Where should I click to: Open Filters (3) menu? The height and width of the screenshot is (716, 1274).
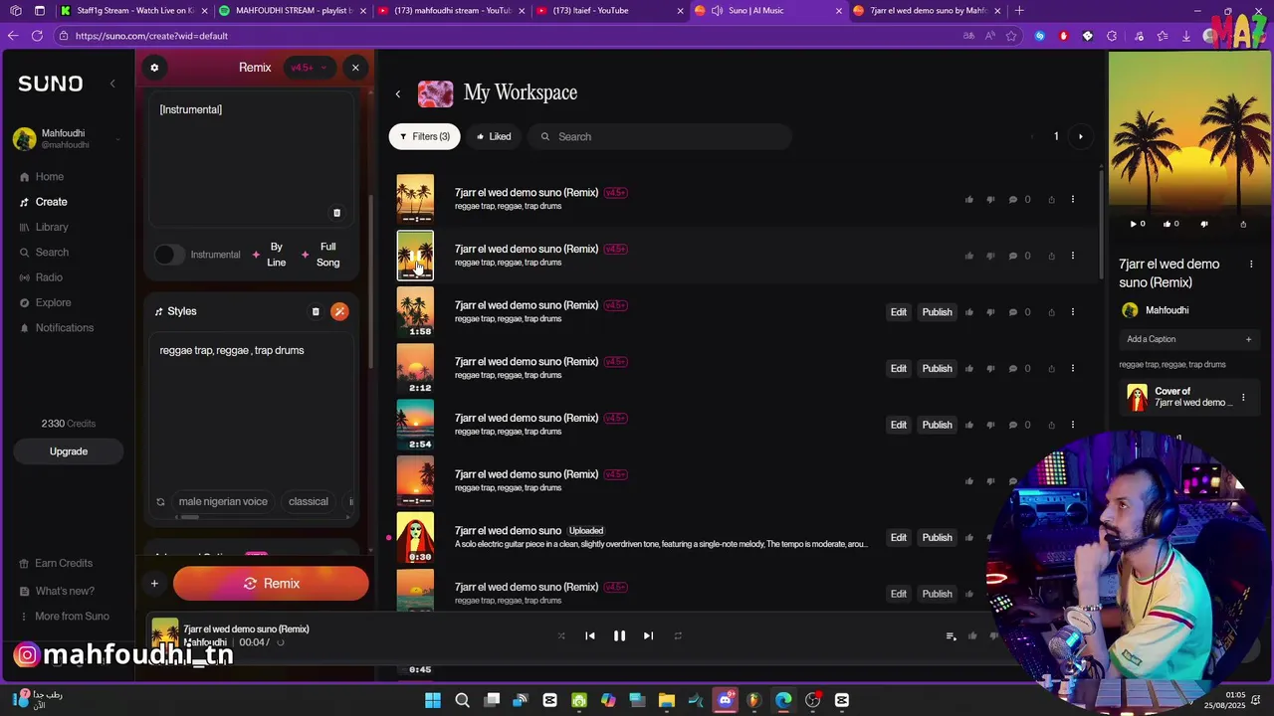click(x=425, y=136)
